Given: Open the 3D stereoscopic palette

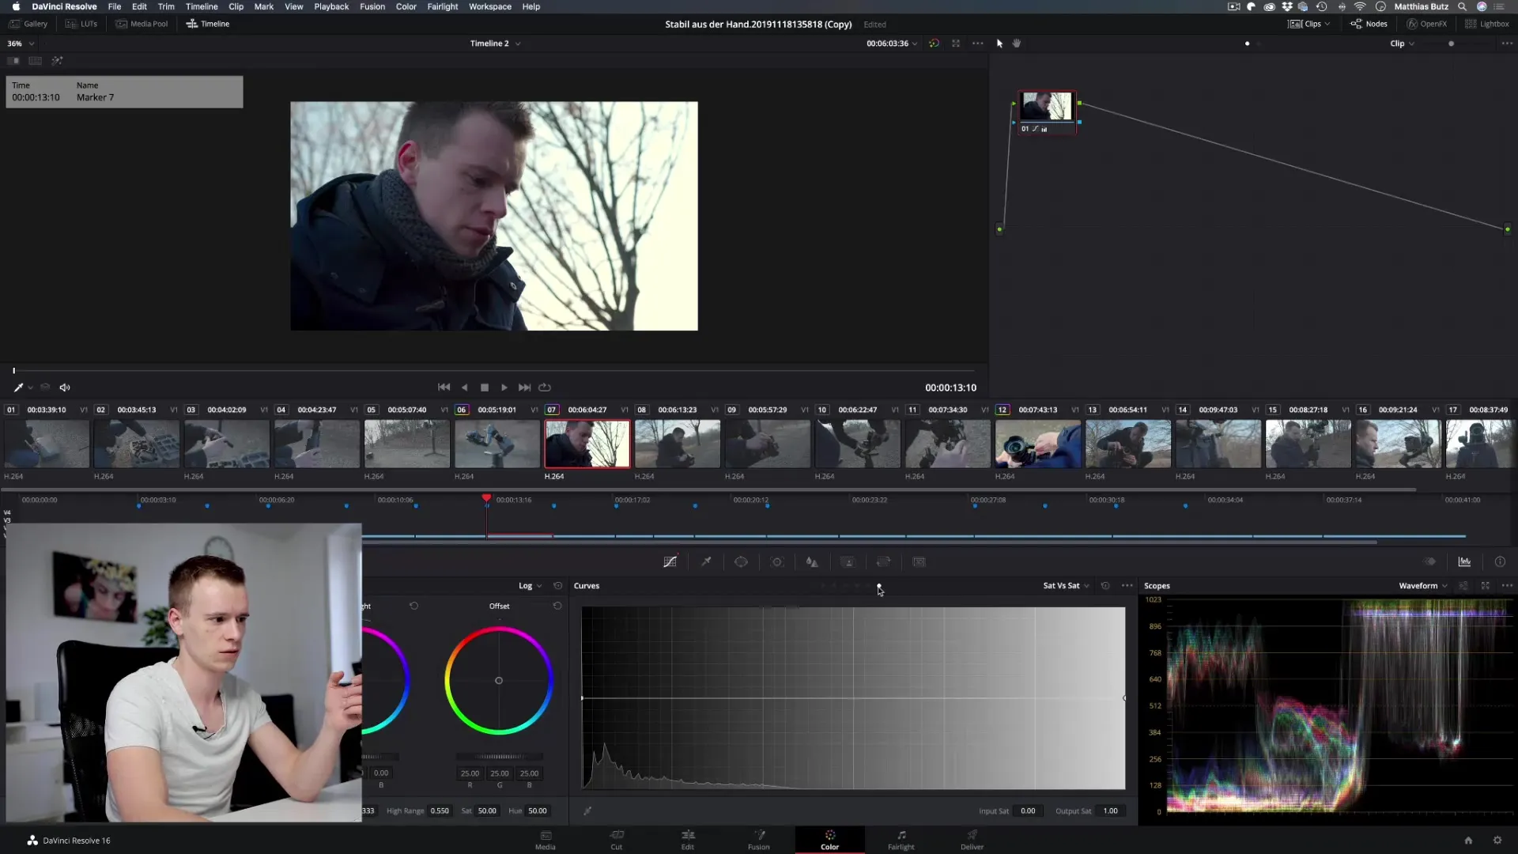Looking at the screenshot, I should pos(919,561).
